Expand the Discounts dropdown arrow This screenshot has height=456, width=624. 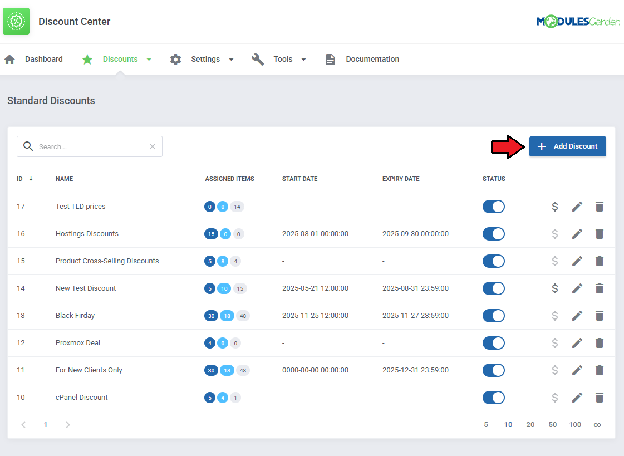point(149,60)
